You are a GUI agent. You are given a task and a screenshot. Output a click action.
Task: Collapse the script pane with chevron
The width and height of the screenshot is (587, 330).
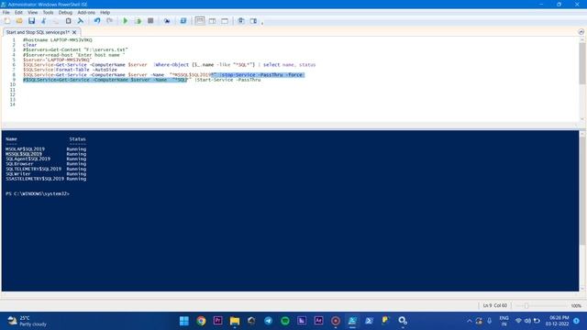coord(581,32)
